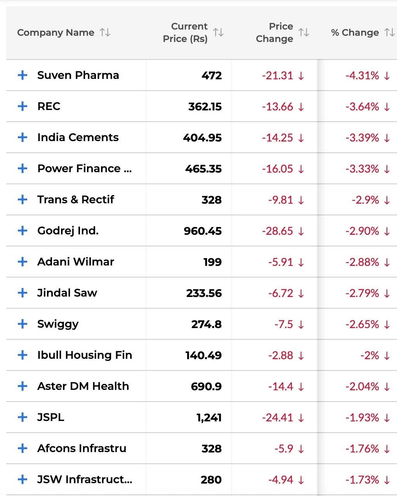
Task: Select the Company Name column header
Action: [x=56, y=33]
